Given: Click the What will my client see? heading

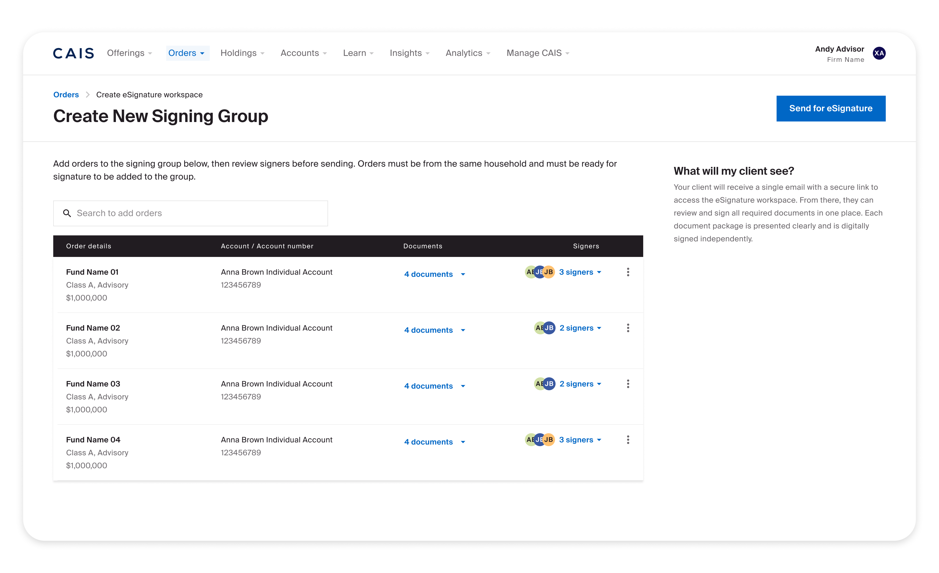Looking at the screenshot, I should (x=734, y=171).
